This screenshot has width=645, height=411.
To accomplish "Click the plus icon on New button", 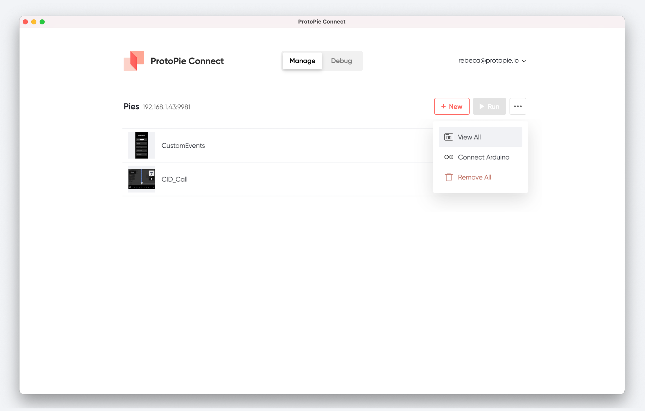I will [443, 106].
